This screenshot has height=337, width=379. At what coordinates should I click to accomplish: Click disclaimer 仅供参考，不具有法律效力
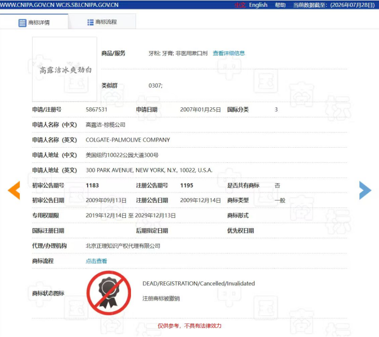[189, 326]
